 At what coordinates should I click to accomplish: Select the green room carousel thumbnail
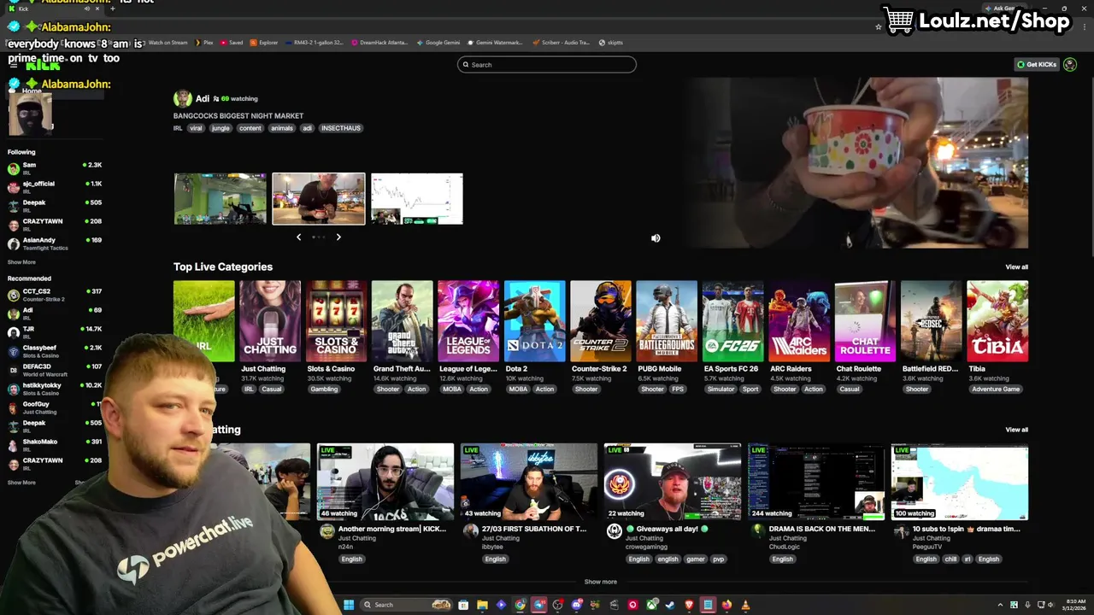click(221, 199)
